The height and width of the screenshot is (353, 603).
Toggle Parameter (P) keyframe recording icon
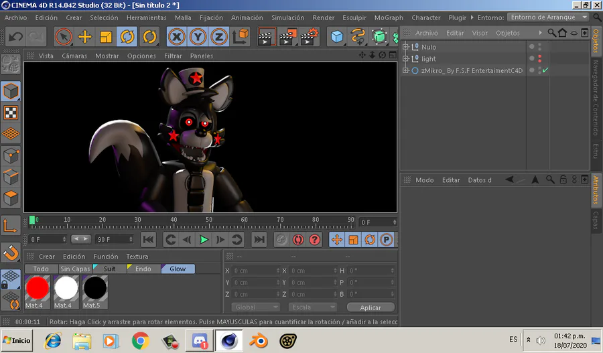tap(386, 240)
